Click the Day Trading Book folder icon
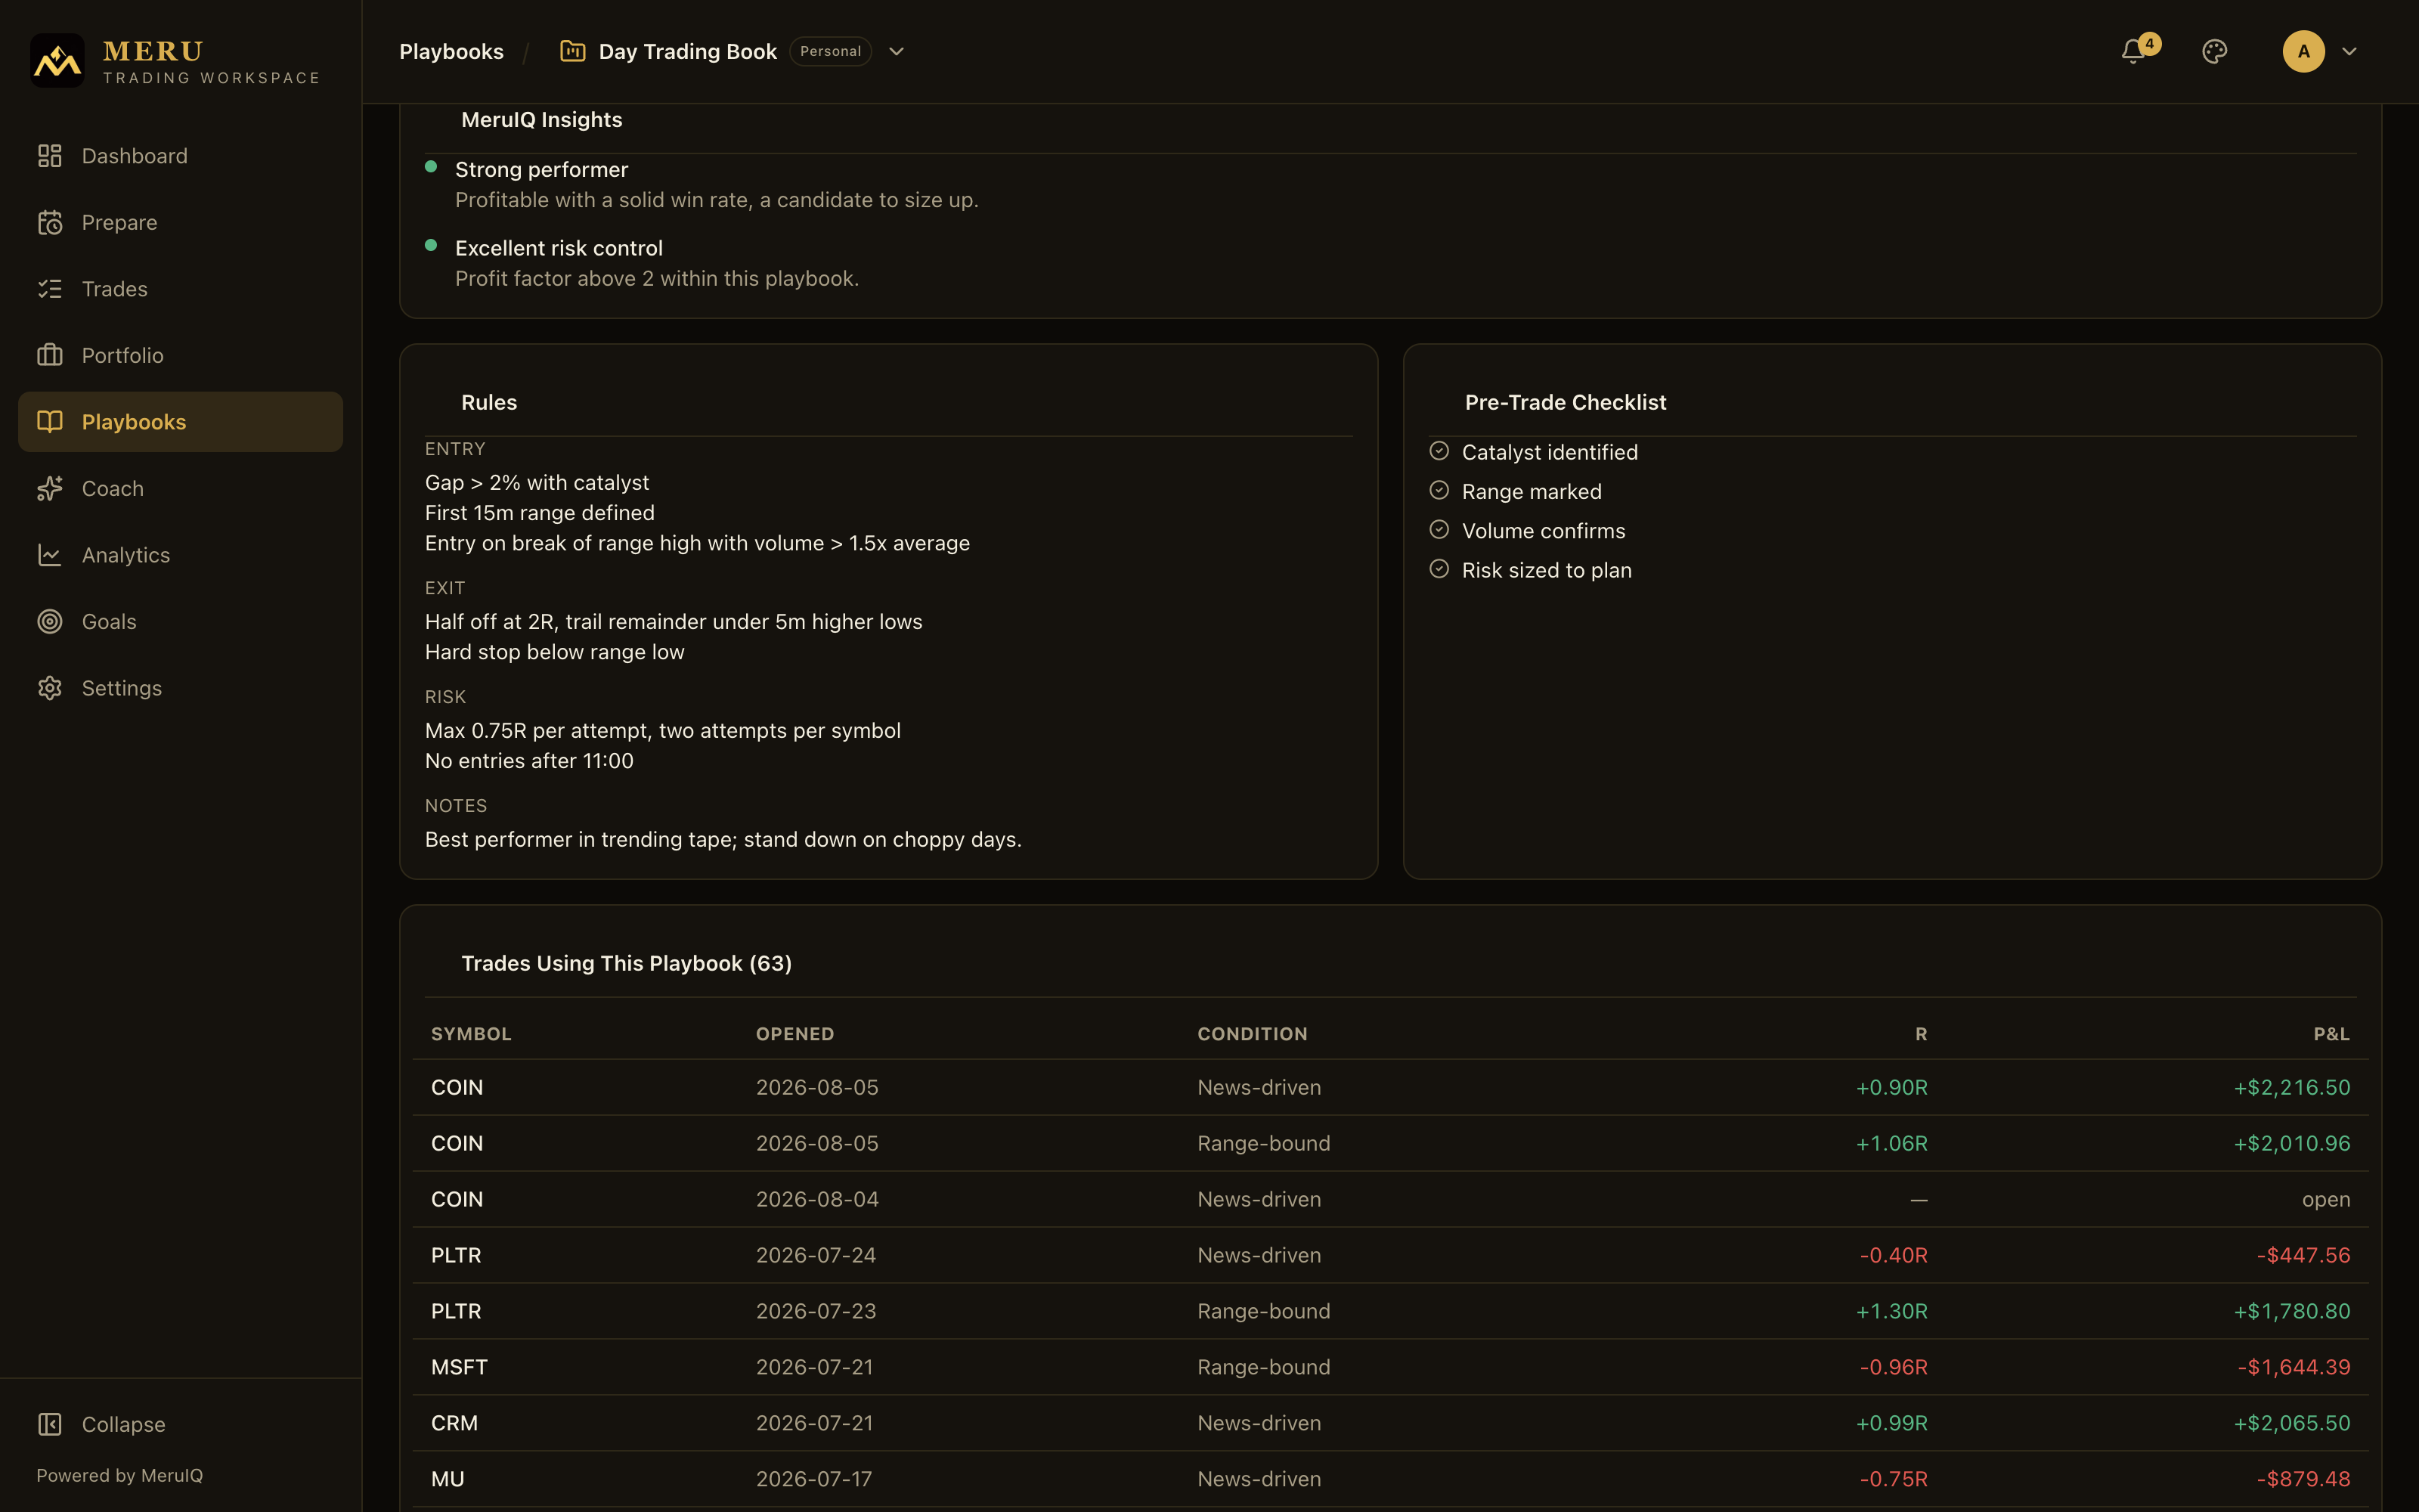The width and height of the screenshot is (2419, 1512). coord(573,51)
